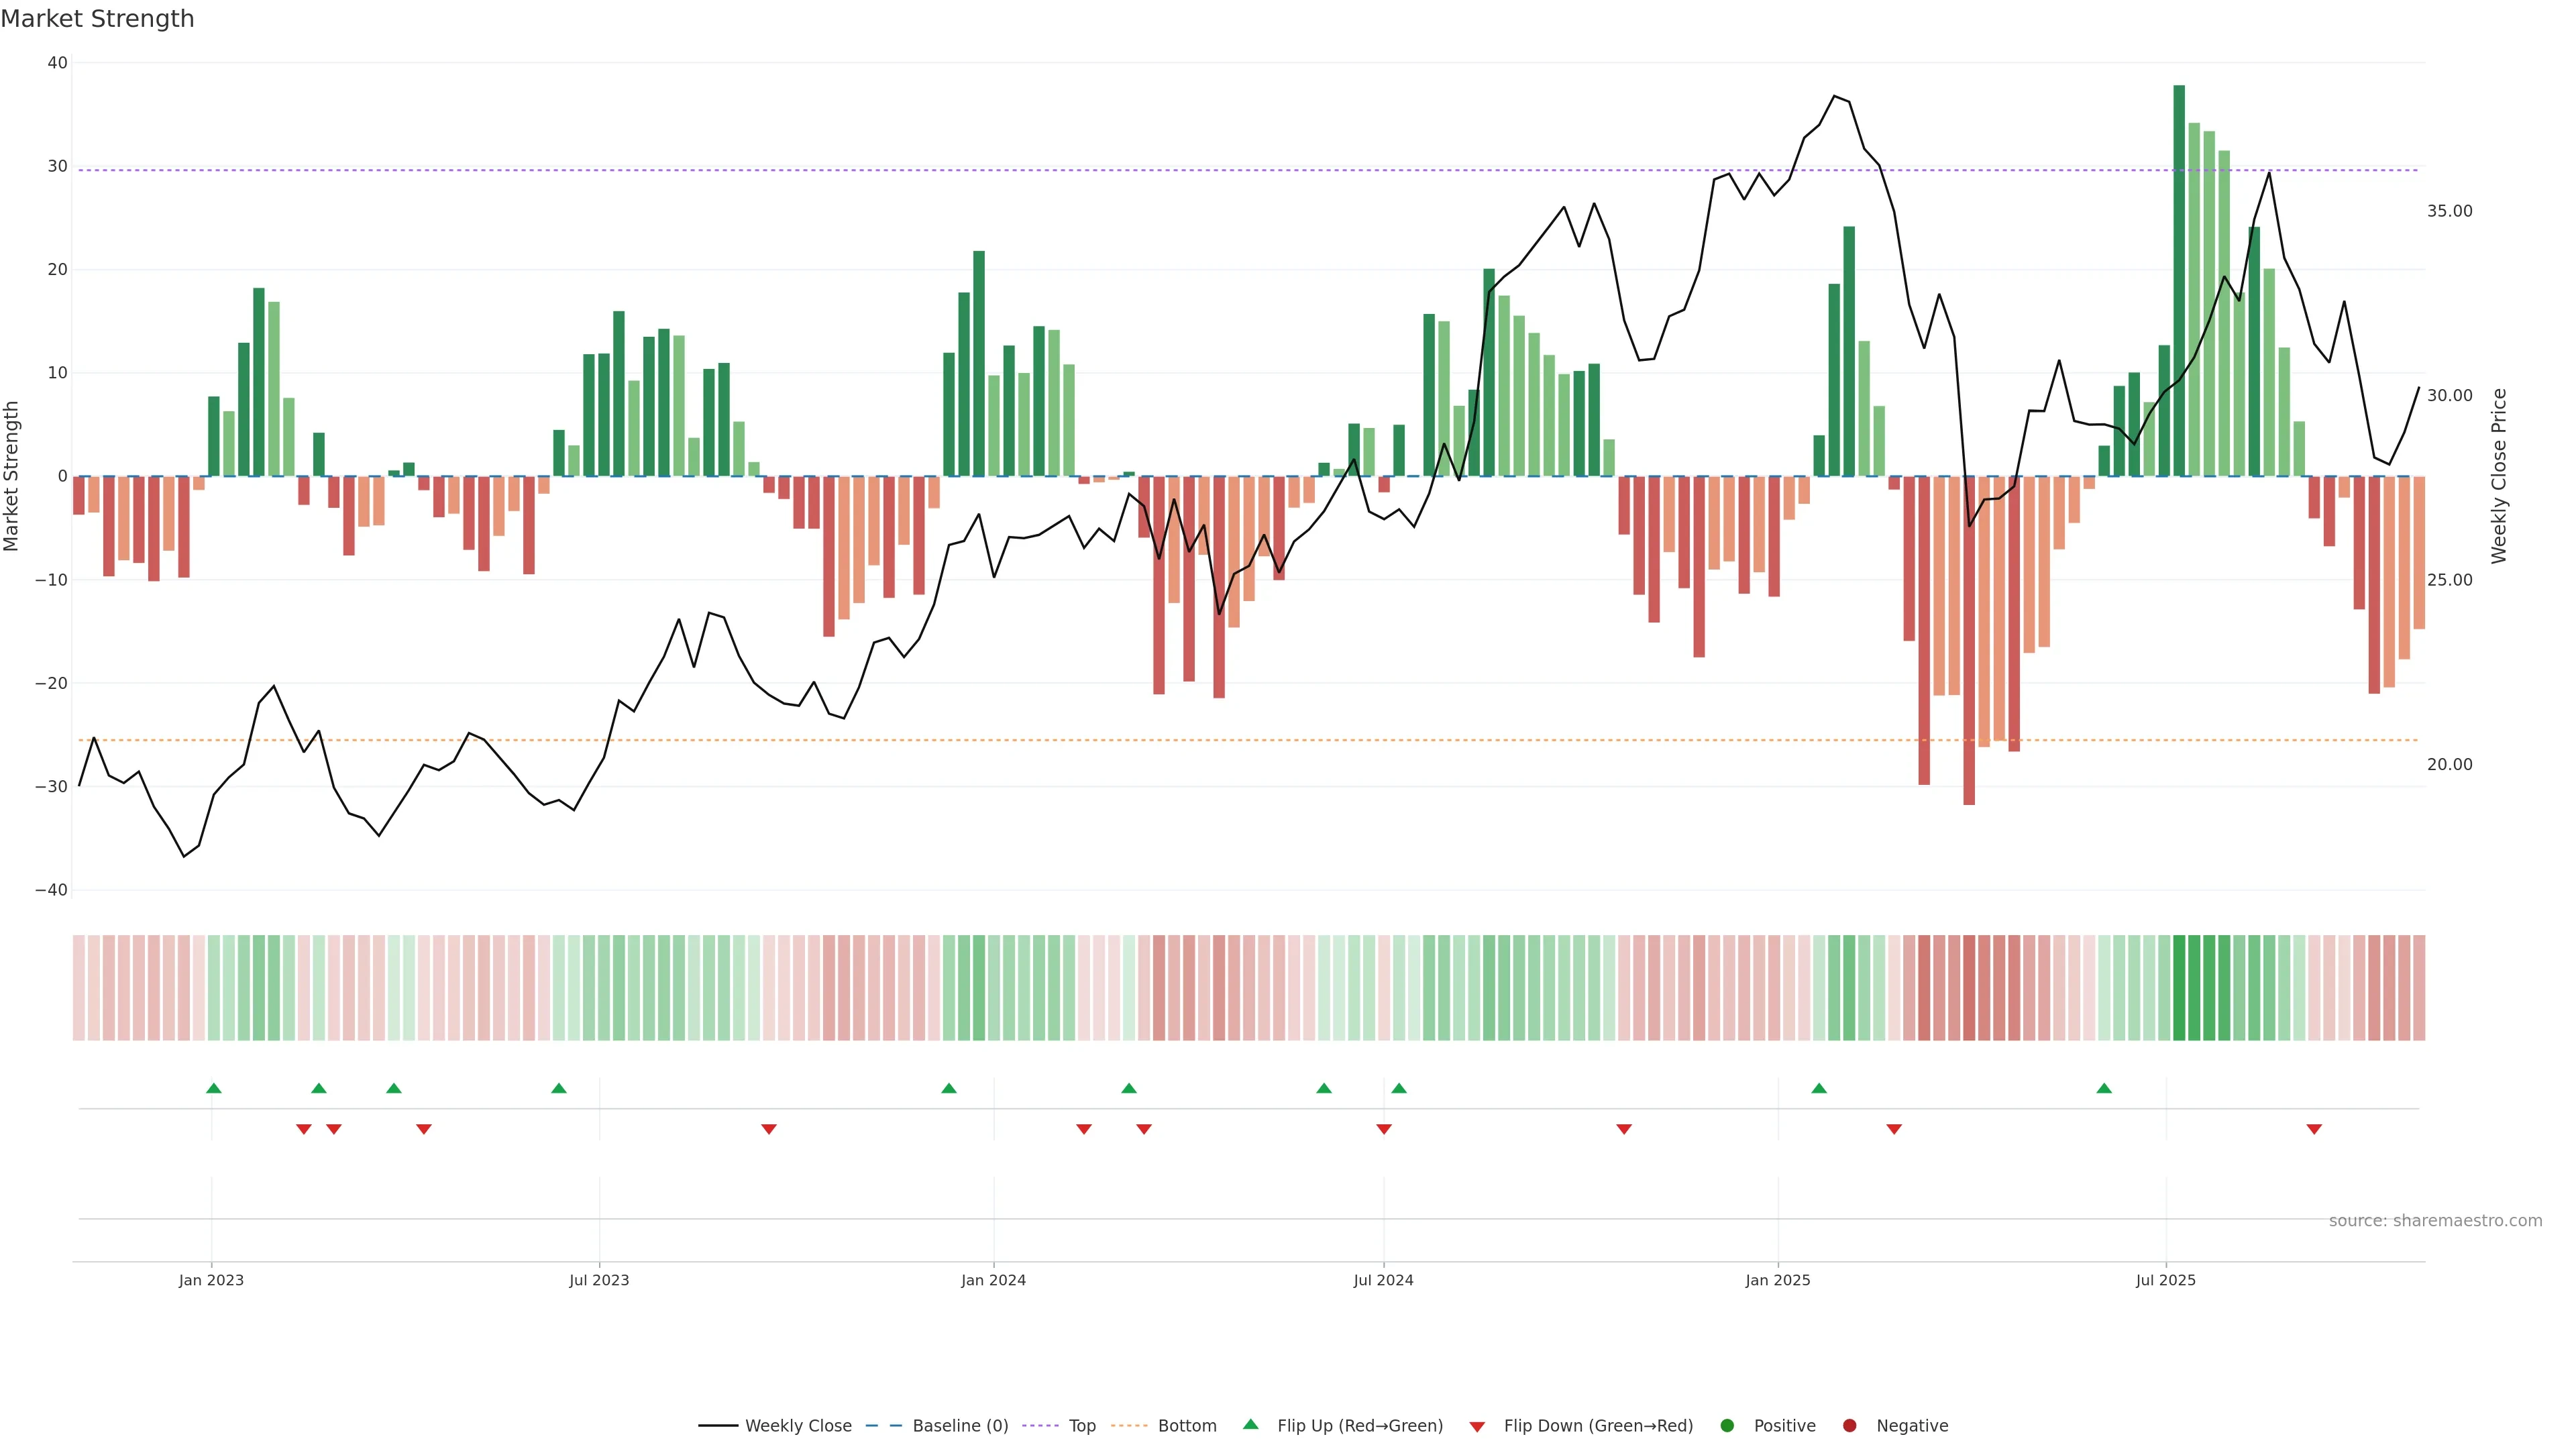Viewport: 2576px width, 1449px height.
Task: Click the Jul 2025 x-axis label
Action: [x=2165, y=1280]
